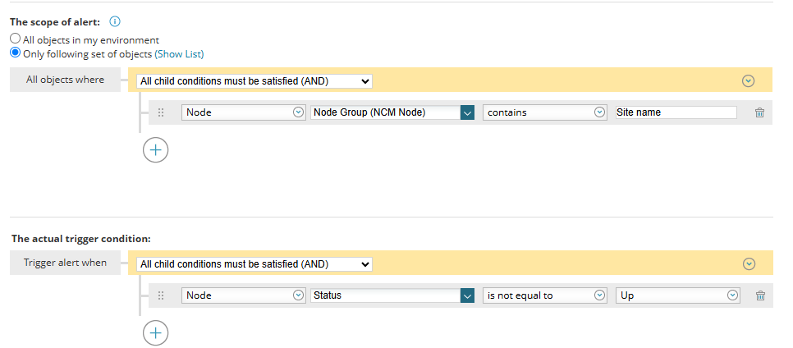The image size is (793, 348).
Task: Open the trigger AND/OR condition dropdown
Action: [x=254, y=264]
